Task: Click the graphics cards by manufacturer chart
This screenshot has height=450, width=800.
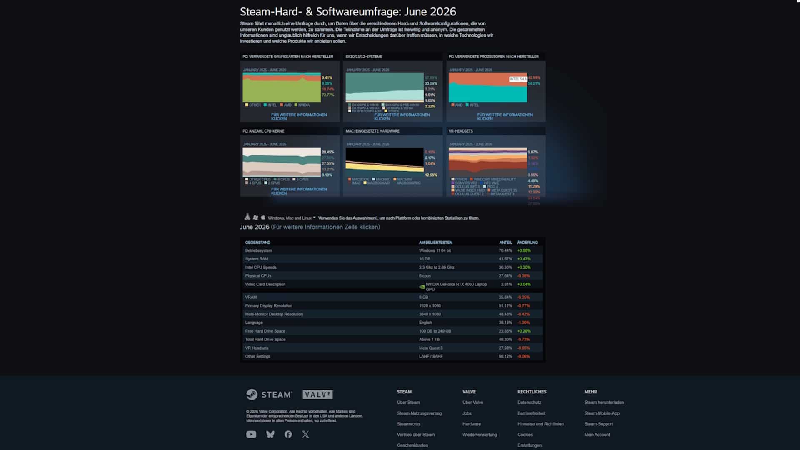Action: [282, 87]
